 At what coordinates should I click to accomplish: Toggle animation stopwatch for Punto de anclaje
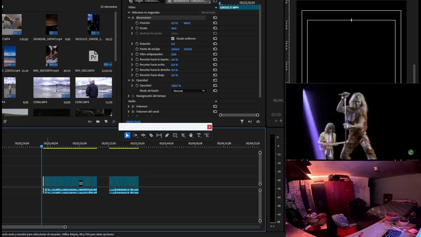pyautogui.click(x=137, y=49)
